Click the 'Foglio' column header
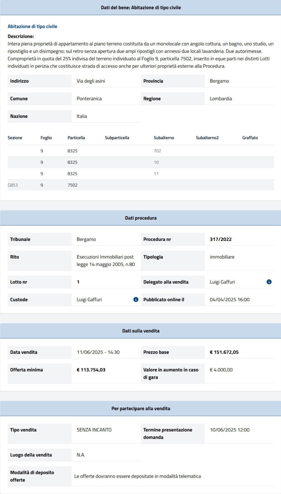 46,138
